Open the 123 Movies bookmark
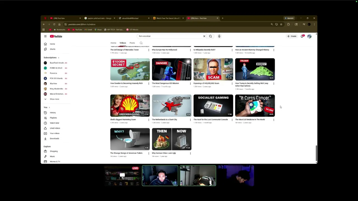Screen dimensions: 358x201 click(x=132, y=30)
